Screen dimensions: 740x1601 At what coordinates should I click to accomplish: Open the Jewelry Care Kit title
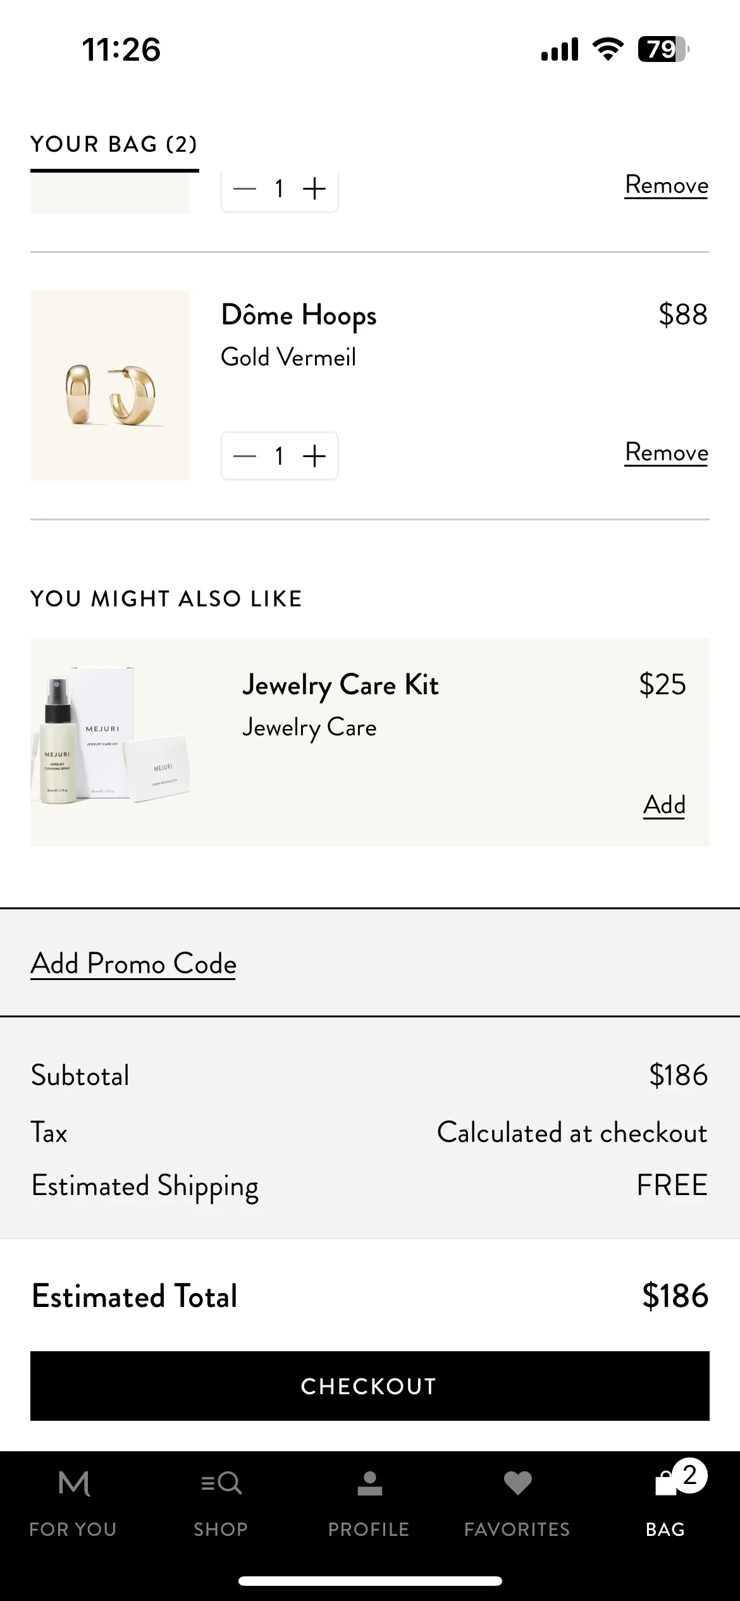click(340, 685)
